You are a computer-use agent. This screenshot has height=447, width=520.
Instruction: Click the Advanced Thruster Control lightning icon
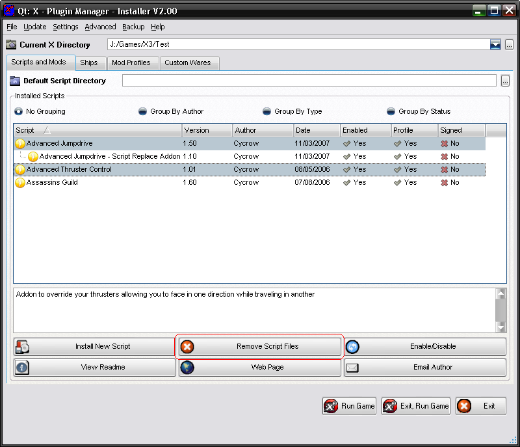20,170
